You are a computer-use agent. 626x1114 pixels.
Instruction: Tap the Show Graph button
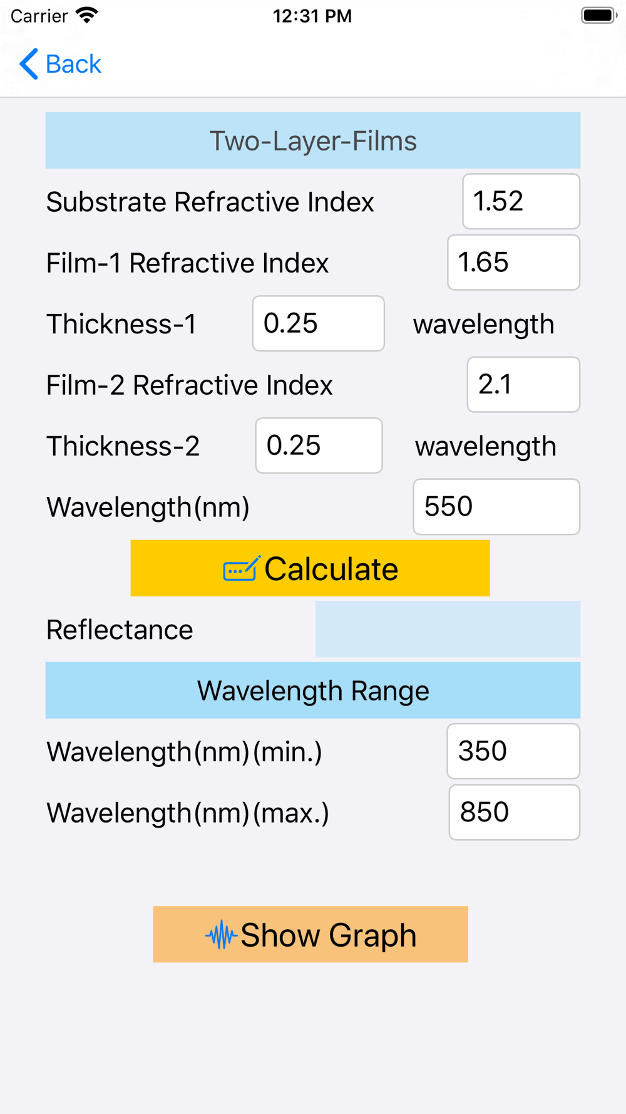[310, 934]
